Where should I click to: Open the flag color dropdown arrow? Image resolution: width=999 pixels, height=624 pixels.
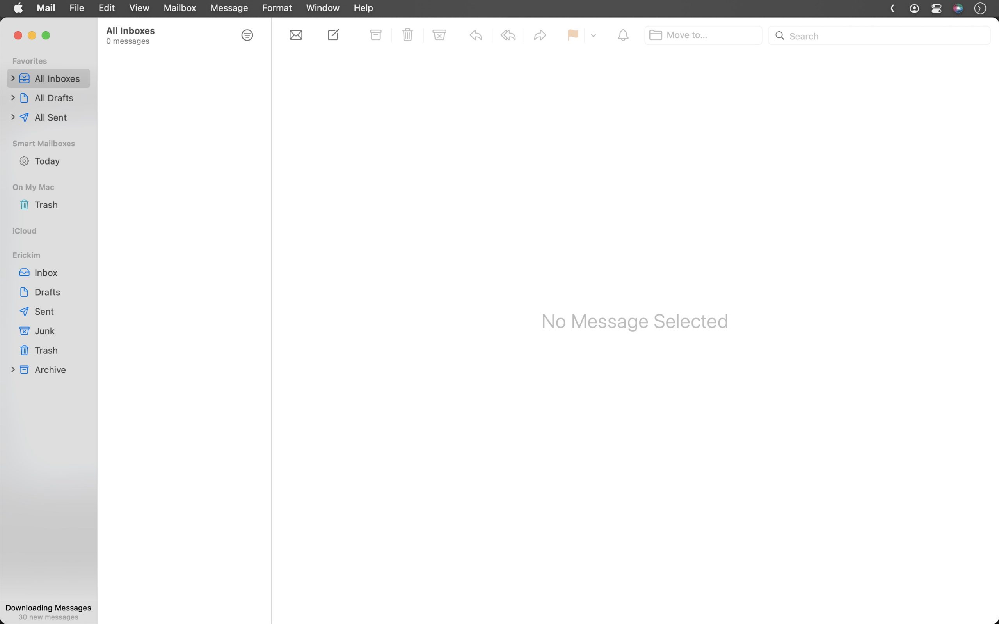[593, 35]
